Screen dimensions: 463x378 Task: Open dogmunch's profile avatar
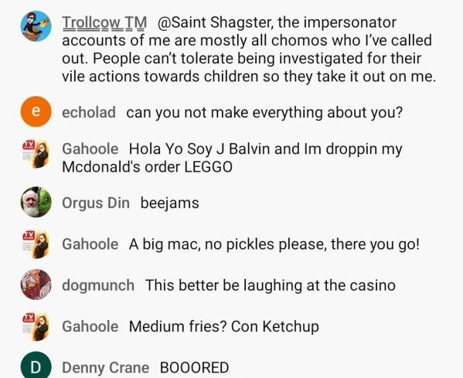(36, 284)
